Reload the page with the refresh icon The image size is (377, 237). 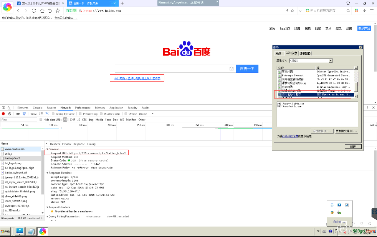34,11
